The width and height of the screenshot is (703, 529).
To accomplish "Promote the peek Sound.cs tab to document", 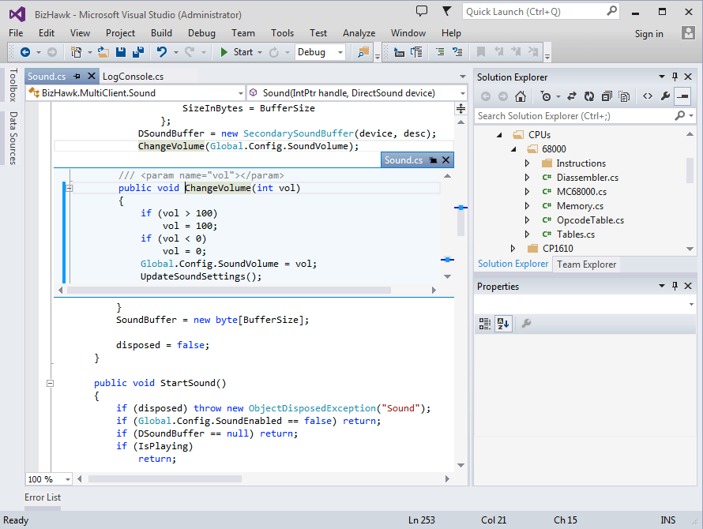I will coord(433,160).
